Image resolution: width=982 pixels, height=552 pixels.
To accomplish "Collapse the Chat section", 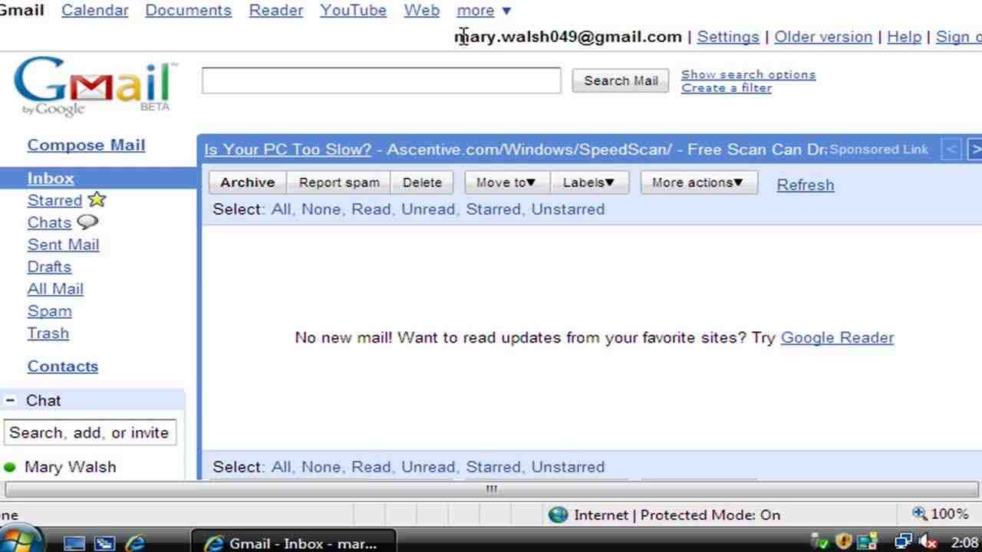I will pos(10,400).
